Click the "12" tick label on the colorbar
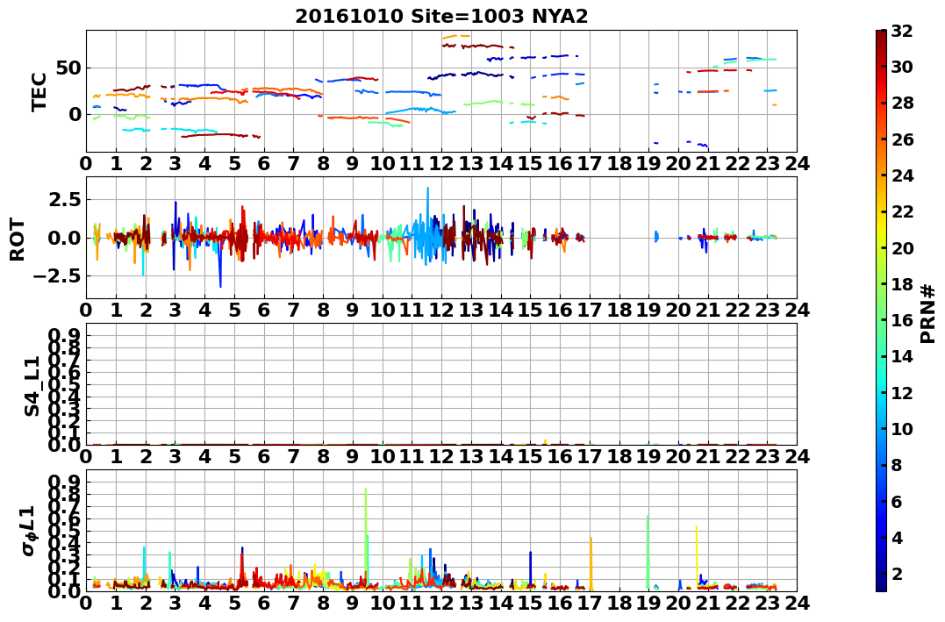The image size is (945, 622). coord(902,392)
